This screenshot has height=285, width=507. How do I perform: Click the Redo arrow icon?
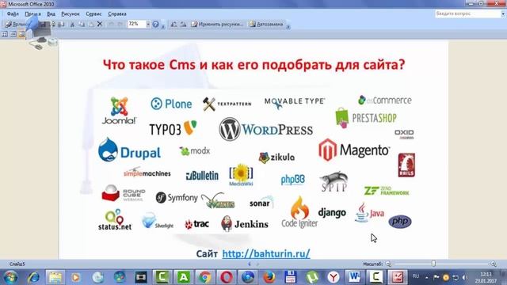pyautogui.click(x=120, y=25)
